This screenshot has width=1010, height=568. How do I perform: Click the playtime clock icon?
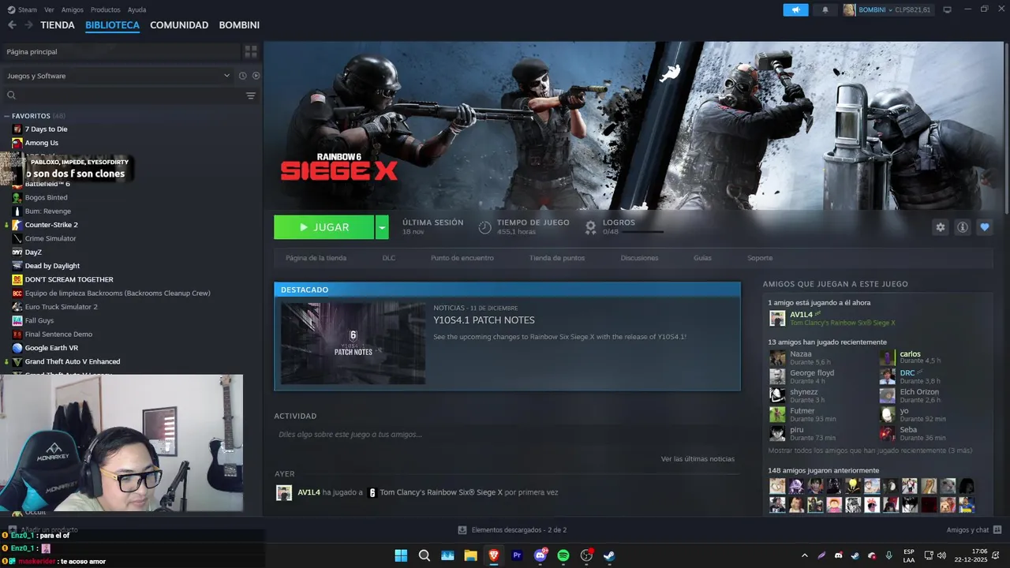pyautogui.click(x=484, y=227)
